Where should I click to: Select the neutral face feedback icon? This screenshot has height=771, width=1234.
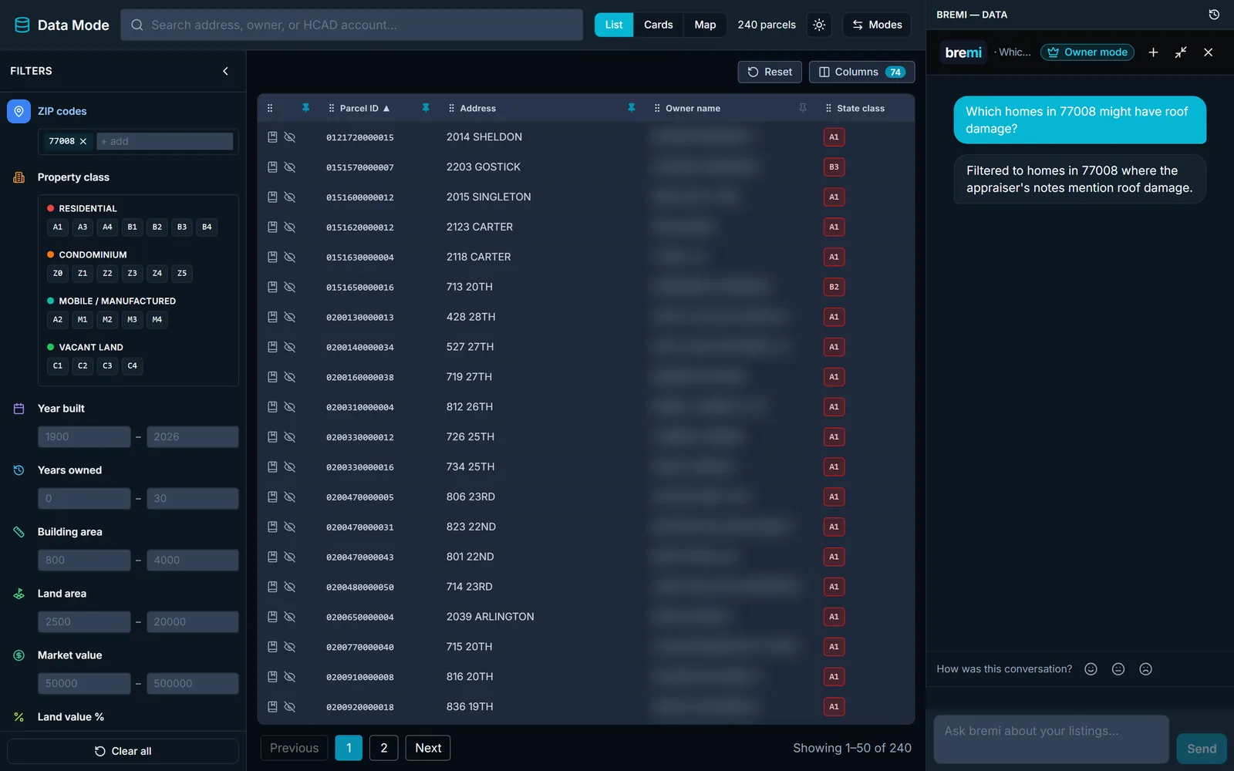[x=1118, y=669]
